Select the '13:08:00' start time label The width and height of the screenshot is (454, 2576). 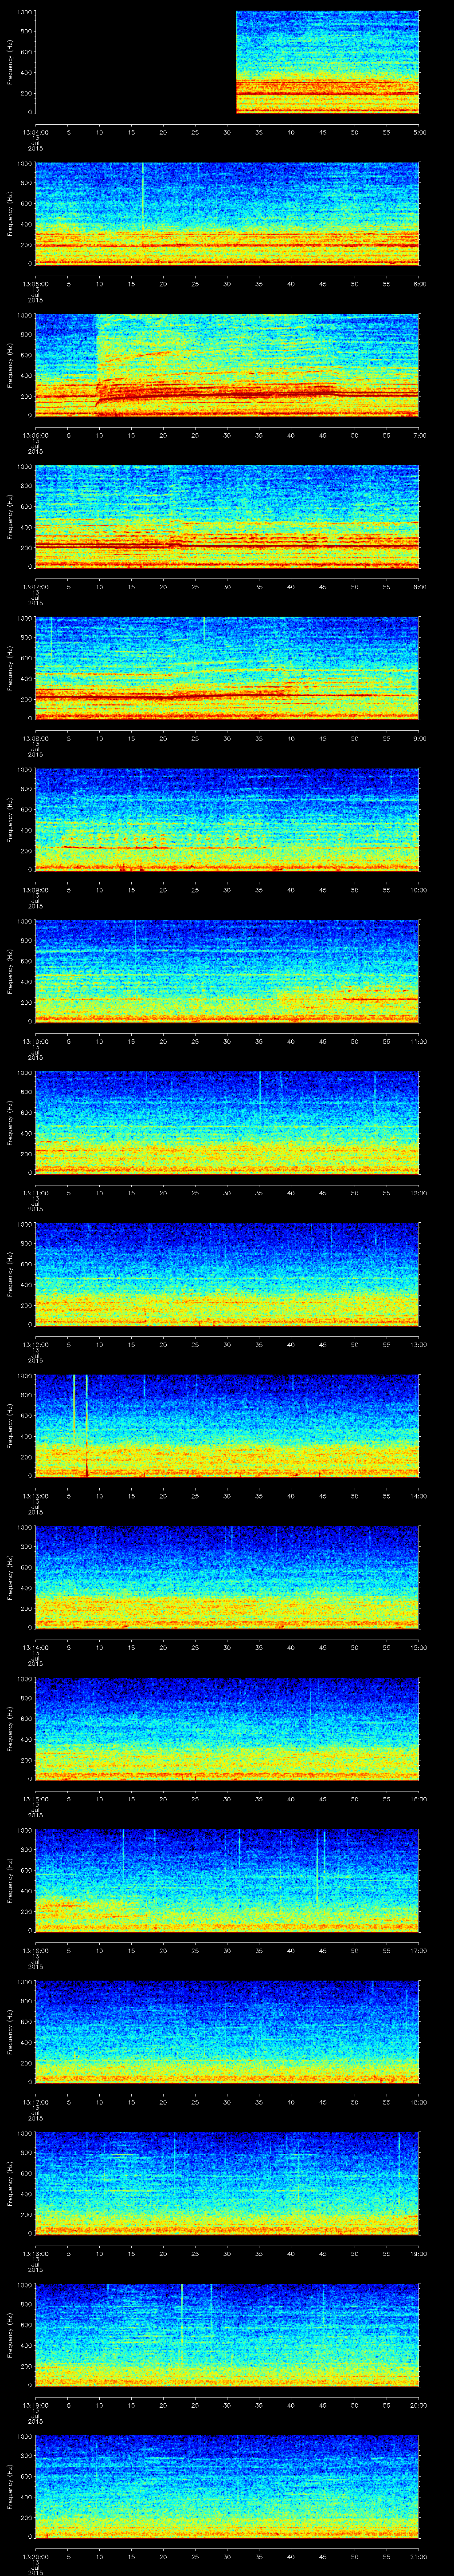(x=35, y=738)
